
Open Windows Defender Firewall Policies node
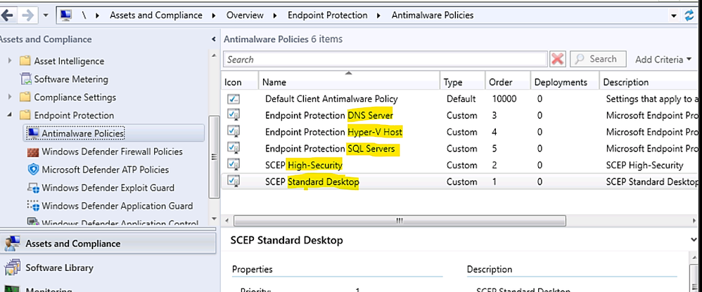(x=112, y=152)
